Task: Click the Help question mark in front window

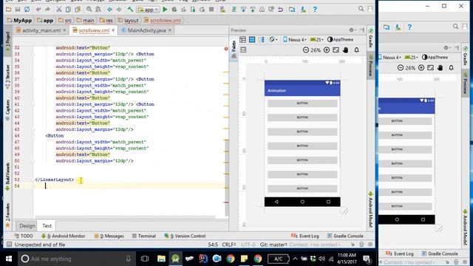Action: (x=315, y=10)
